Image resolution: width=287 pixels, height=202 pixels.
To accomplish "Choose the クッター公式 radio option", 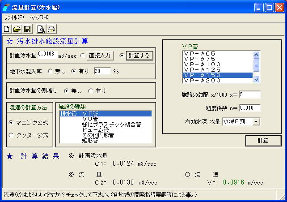I will 12,135.
